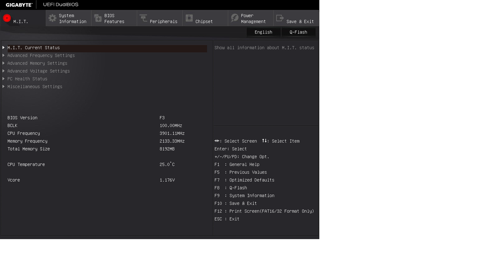Click the 8192MB value
Screen dimensions: 479x269
click(167, 149)
